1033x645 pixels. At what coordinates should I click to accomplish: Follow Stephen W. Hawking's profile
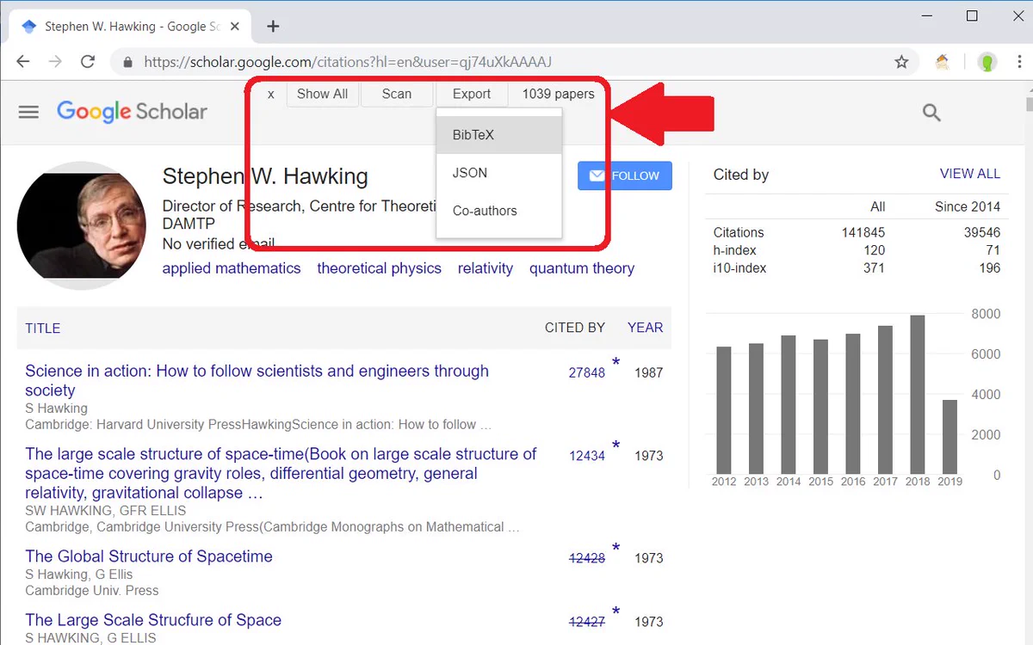pyautogui.click(x=625, y=175)
